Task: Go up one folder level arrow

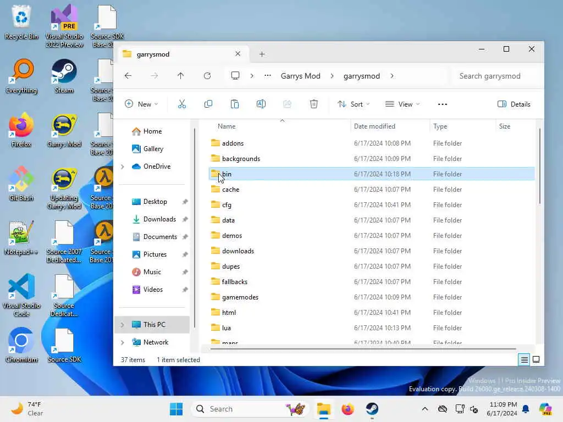Action: tap(180, 76)
